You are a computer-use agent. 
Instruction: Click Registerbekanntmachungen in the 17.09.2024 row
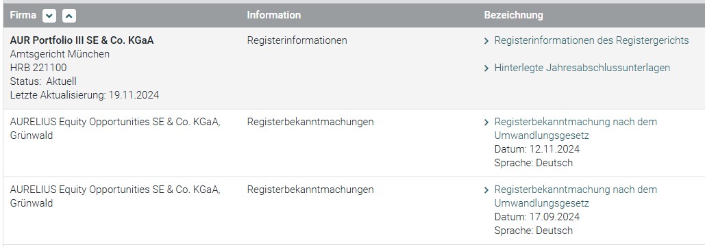click(310, 190)
